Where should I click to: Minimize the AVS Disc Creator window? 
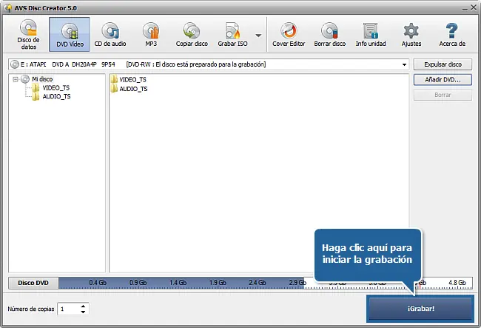click(x=465, y=8)
